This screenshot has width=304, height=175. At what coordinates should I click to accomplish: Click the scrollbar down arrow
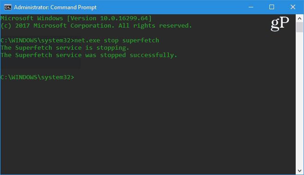pyautogui.click(x=299, y=171)
